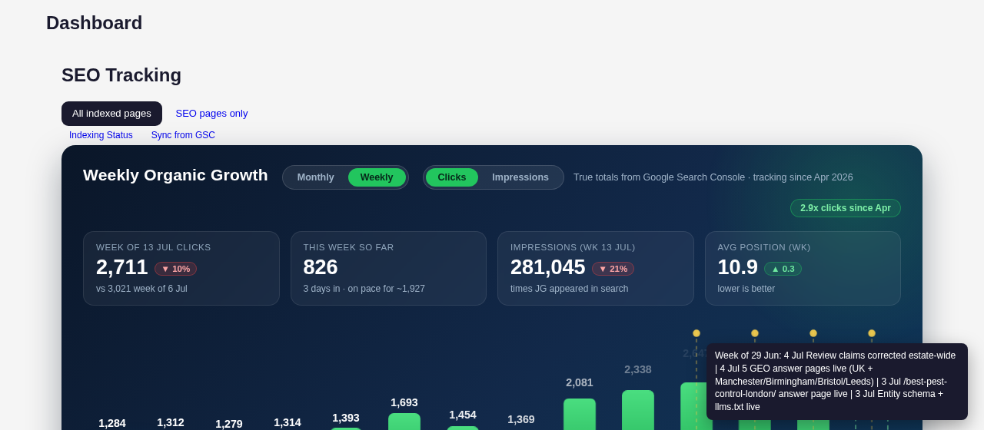Screen dimensions: 984x430
Task: Click the 'lower is better' caption
Action: tap(746, 289)
